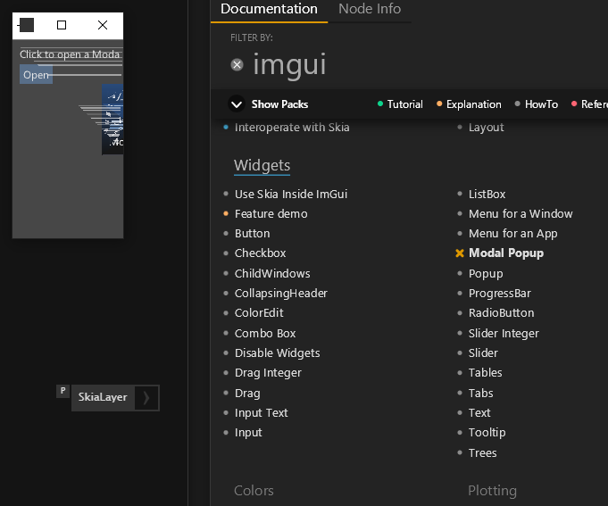Open the Input Text entry
The height and width of the screenshot is (506, 608).
pos(261,413)
